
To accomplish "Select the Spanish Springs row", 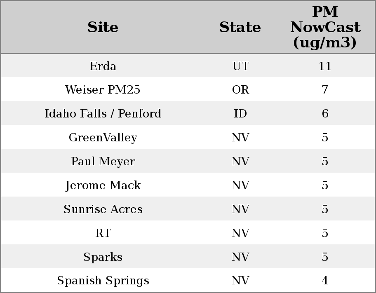I will point(103,281).
